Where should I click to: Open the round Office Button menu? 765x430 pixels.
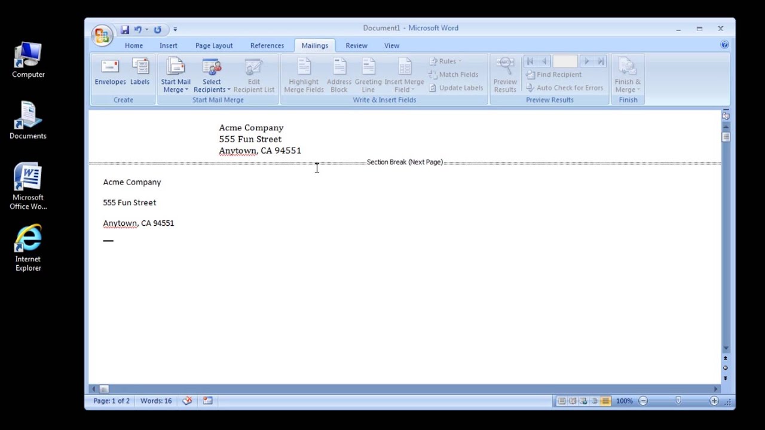pos(102,35)
